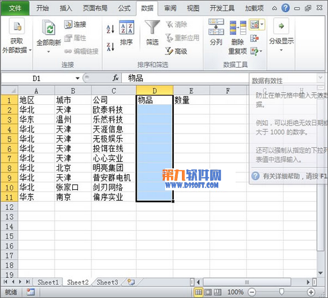Open Connections in the ribbon
This screenshot has height=298, width=328.
[x=75, y=24]
